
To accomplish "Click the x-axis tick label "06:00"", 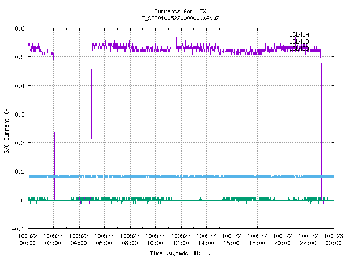I will tap(104, 243).
